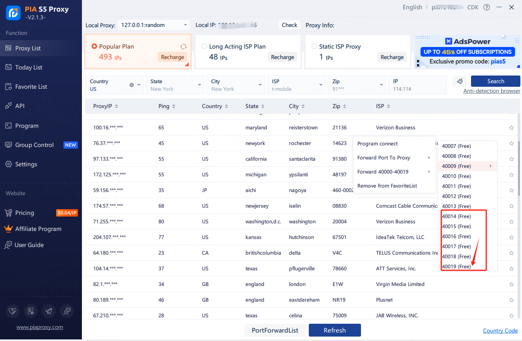Open Settings in sidebar
This screenshot has height=341, width=522.
point(41,164)
